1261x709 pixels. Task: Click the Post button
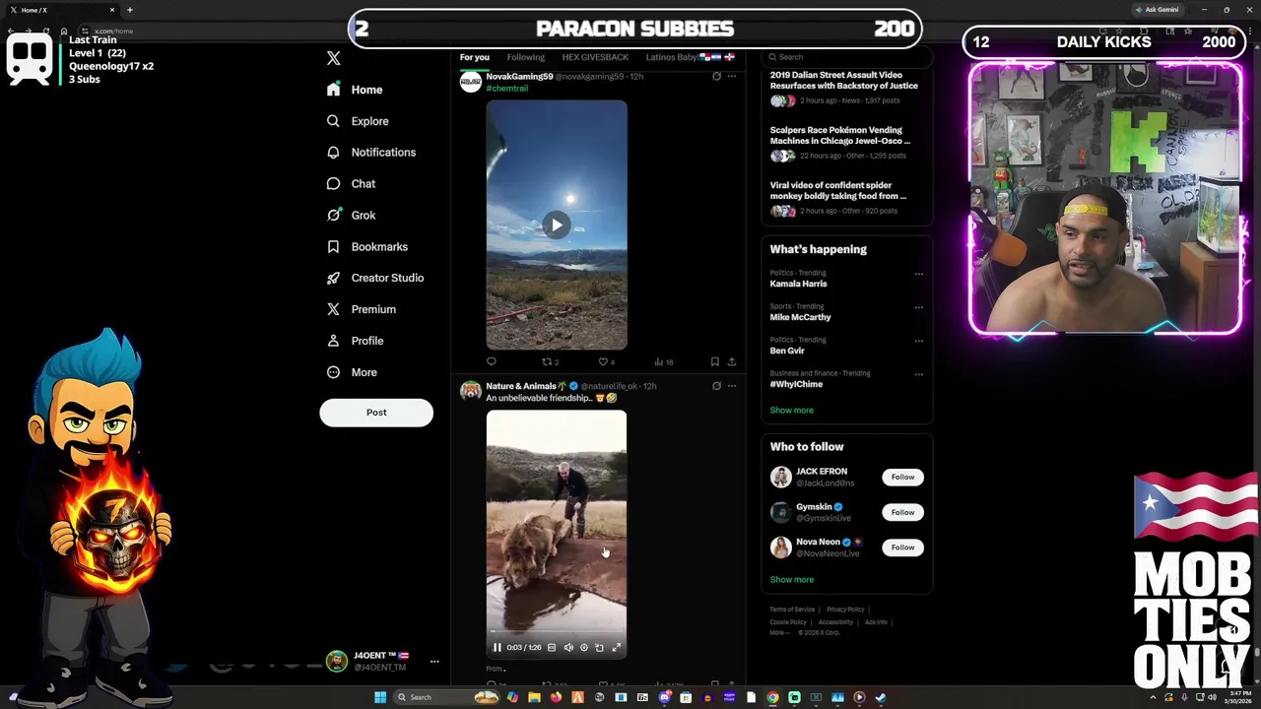[376, 413]
